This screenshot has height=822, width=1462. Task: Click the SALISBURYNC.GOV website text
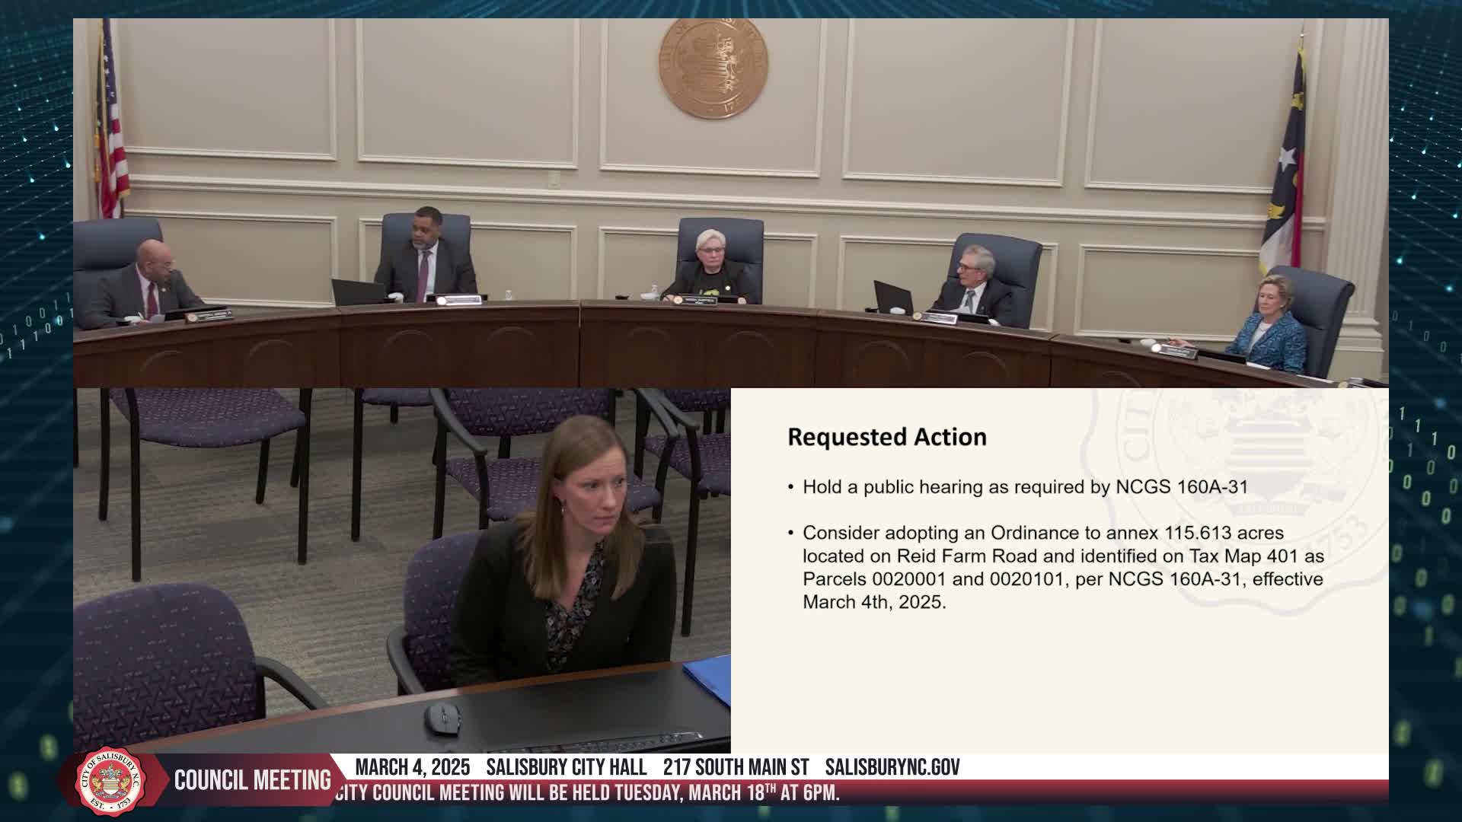pyautogui.click(x=892, y=767)
